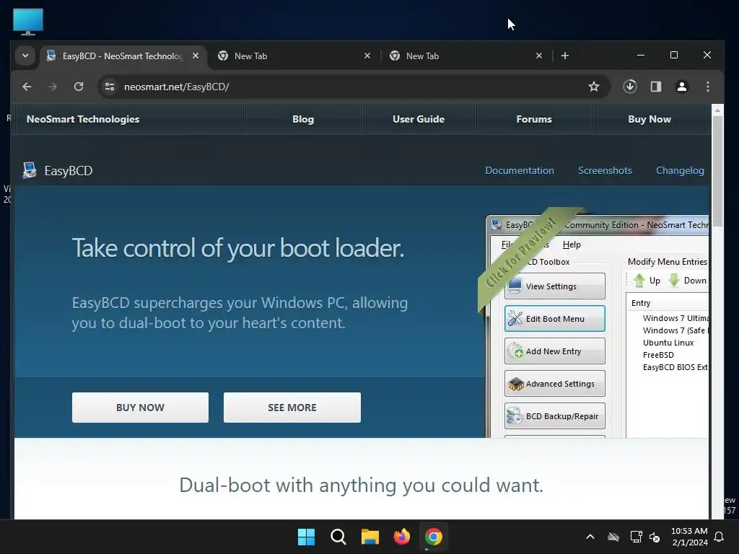
Task: Open a new tab with plus button
Action: [565, 56]
